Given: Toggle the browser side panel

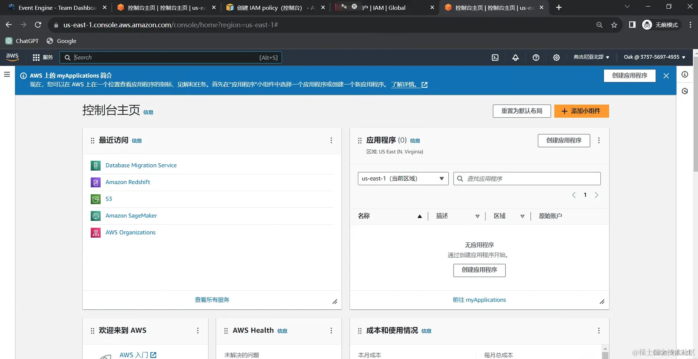Looking at the screenshot, I should [x=632, y=25].
